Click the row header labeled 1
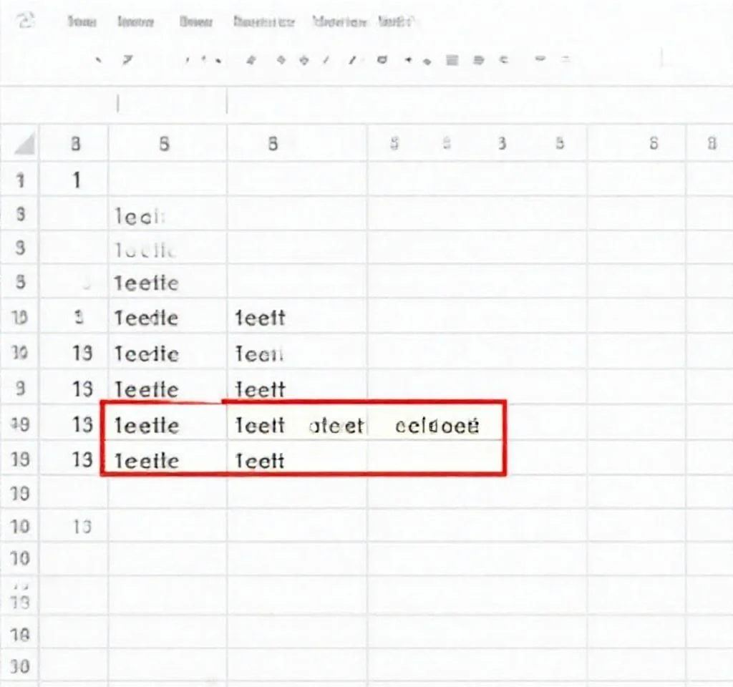The image size is (733, 687). click(20, 180)
